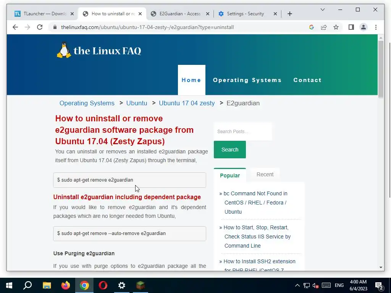Click the Chrome taskbar icon
The image size is (391, 293).
(x=84, y=285)
